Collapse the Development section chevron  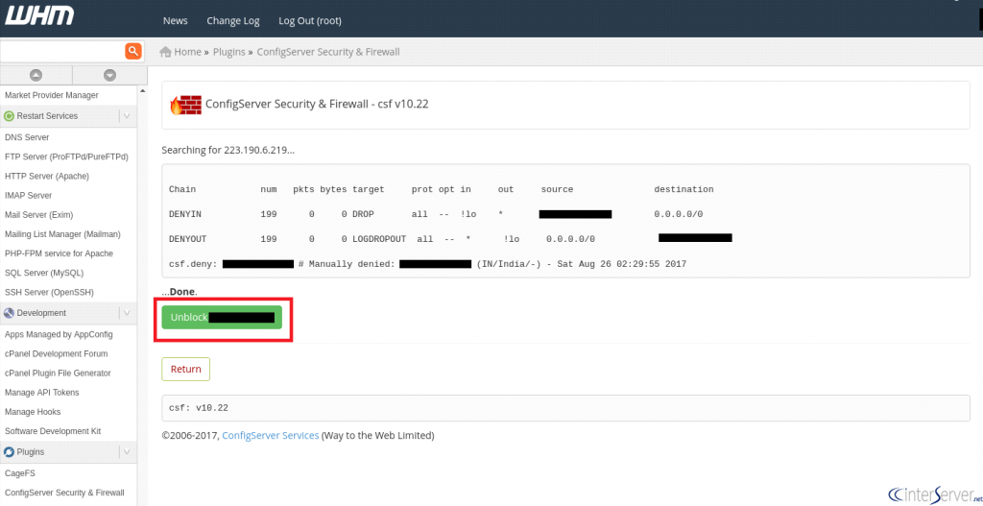pos(127,313)
